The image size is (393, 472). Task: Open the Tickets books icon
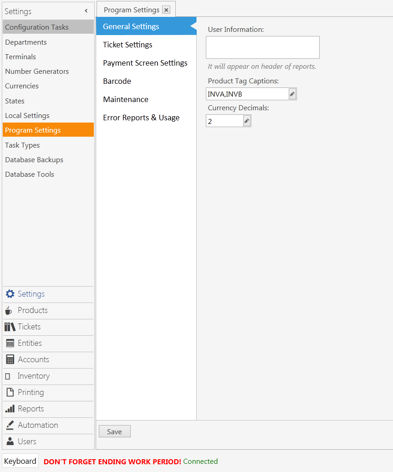[x=9, y=327]
